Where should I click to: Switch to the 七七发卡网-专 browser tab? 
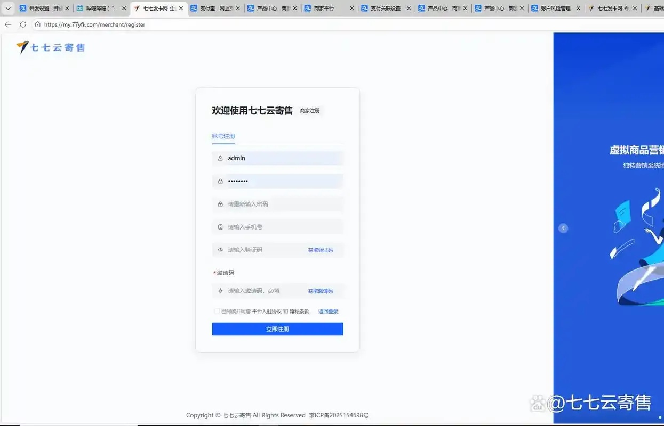tap(613, 9)
